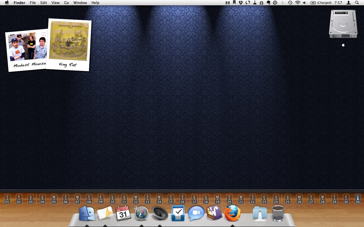This screenshot has width=364, height=227.
Task: Select highlighted day 31 marker
Action: pyautogui.click(x=358, y=199)
